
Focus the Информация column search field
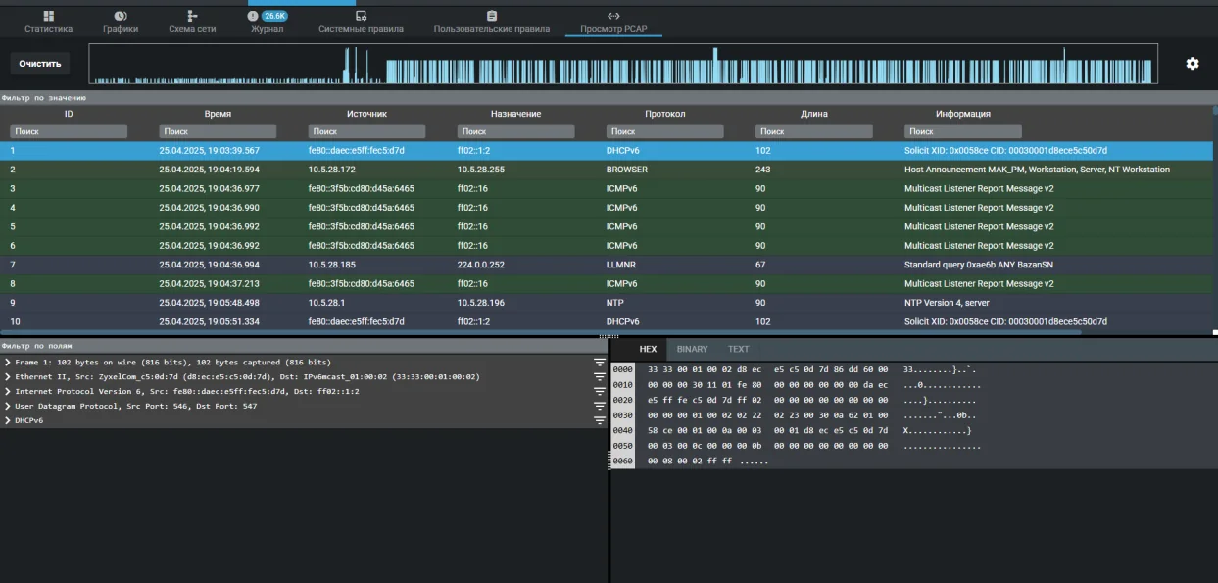[962, 131]
